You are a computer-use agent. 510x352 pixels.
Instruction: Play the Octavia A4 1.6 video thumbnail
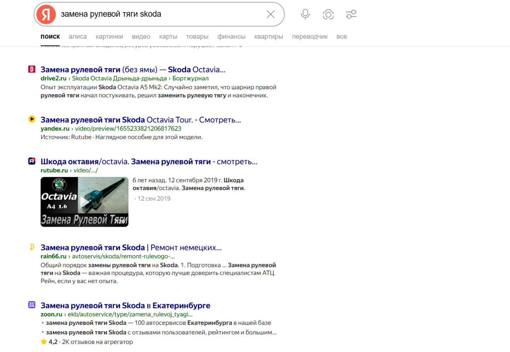84,202
